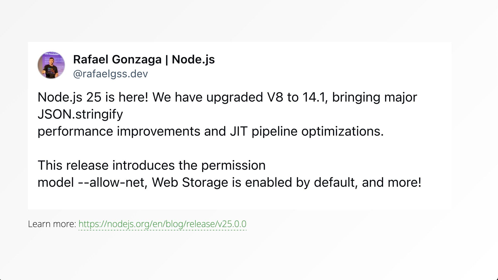Click Rafael Gonzaga's profile avatar

(x=51, y=65)
